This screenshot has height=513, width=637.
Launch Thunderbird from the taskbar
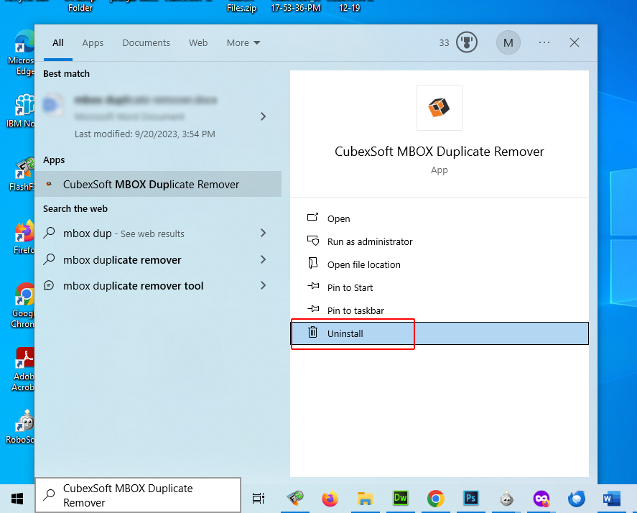[x=577, y=499]
